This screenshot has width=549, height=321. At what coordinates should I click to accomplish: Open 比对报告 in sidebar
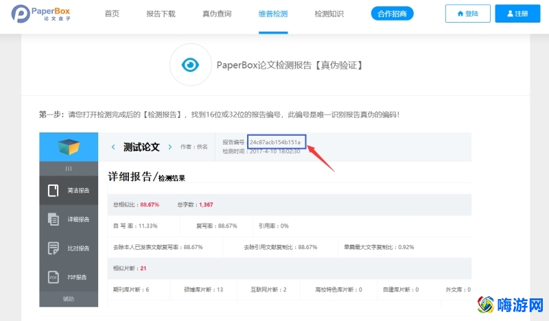tap(69, 248)
